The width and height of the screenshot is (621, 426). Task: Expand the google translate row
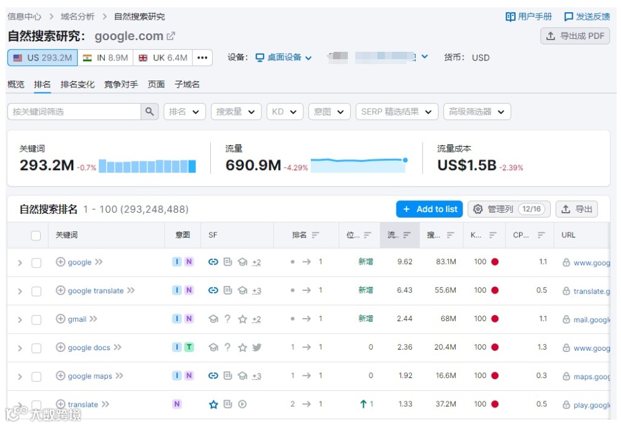click(20, 292)
